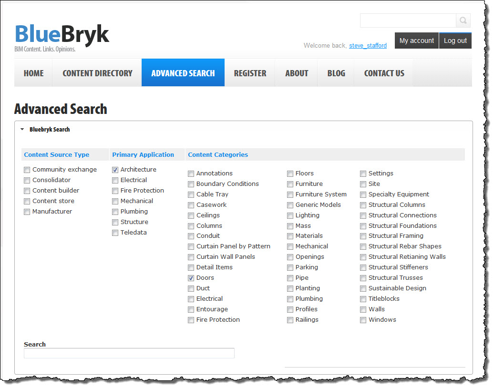494x388 pixels.
Task: Select the Generic Models checkbox
Action: pyautogui.click(x=290, y=205)
